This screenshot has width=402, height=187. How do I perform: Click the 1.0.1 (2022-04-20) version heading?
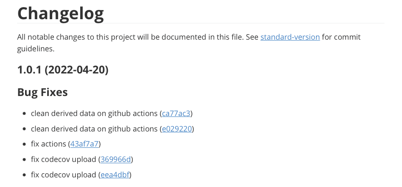[63, 70]
